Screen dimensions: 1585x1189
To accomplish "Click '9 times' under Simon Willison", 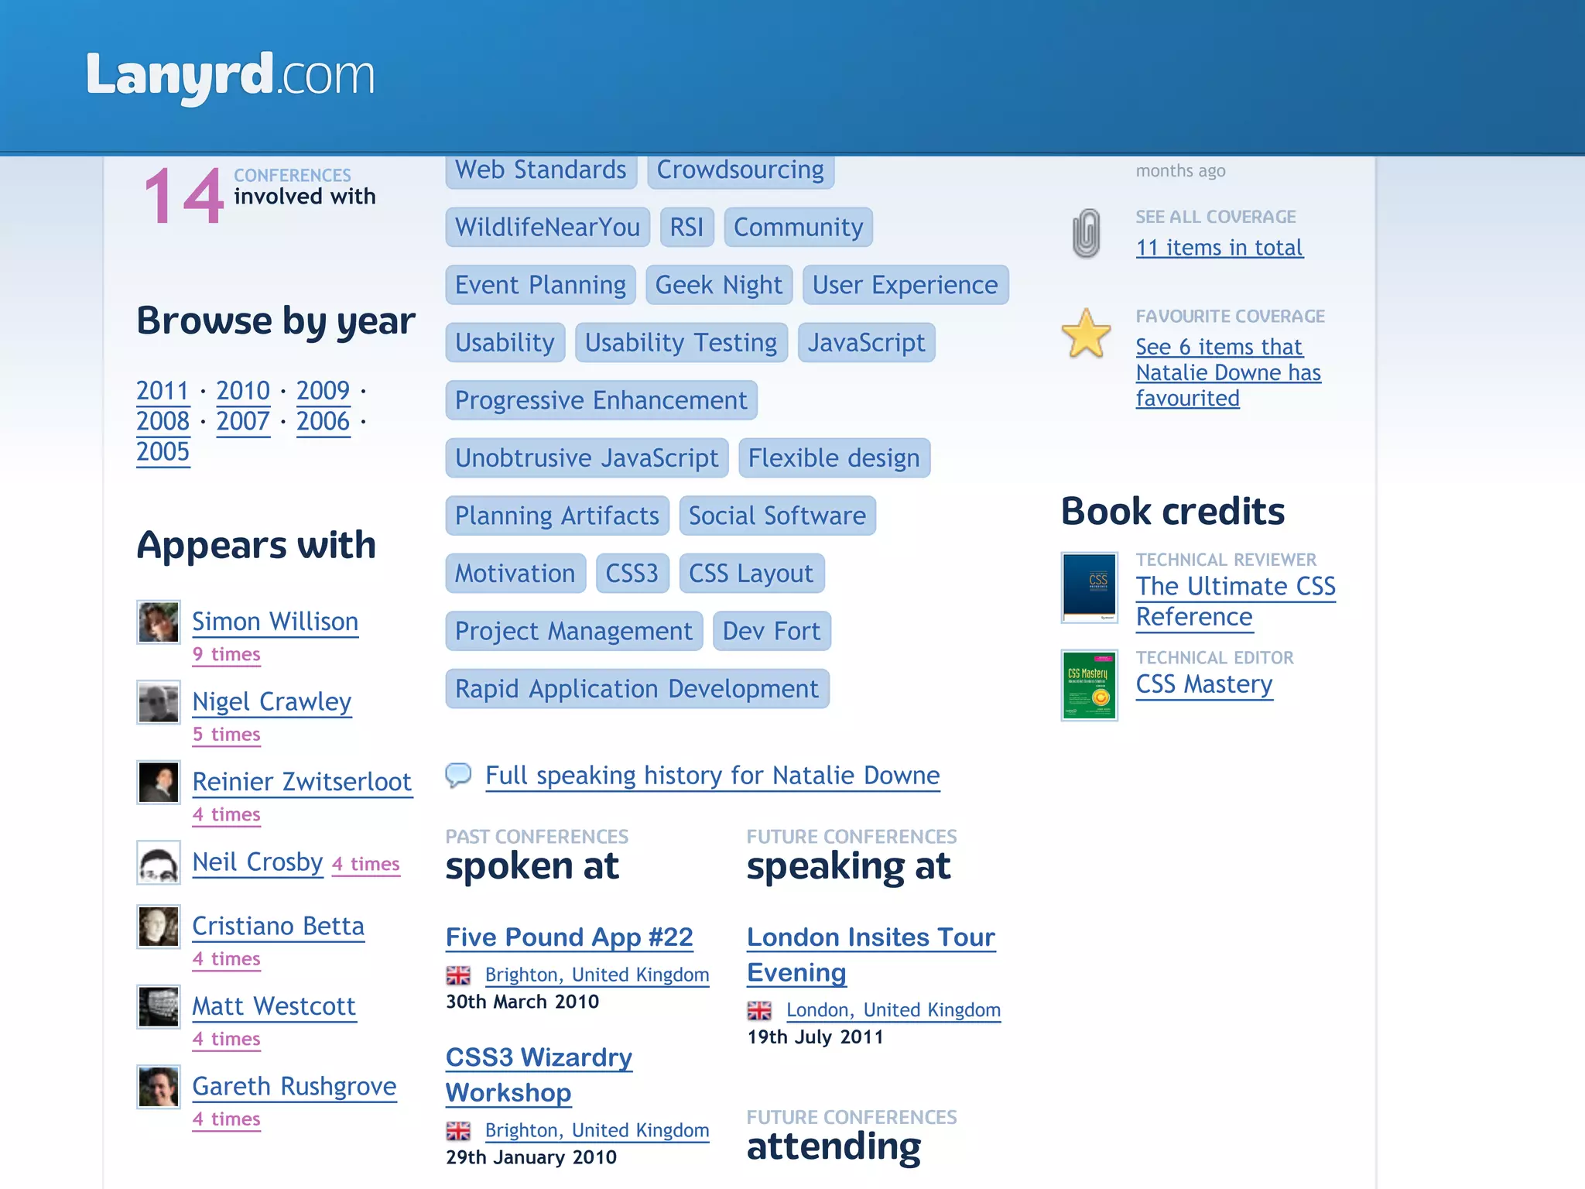I will [226, 655].
